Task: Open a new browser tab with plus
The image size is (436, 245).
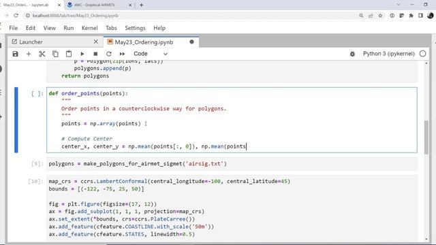Action: click(x=141, y=5)
